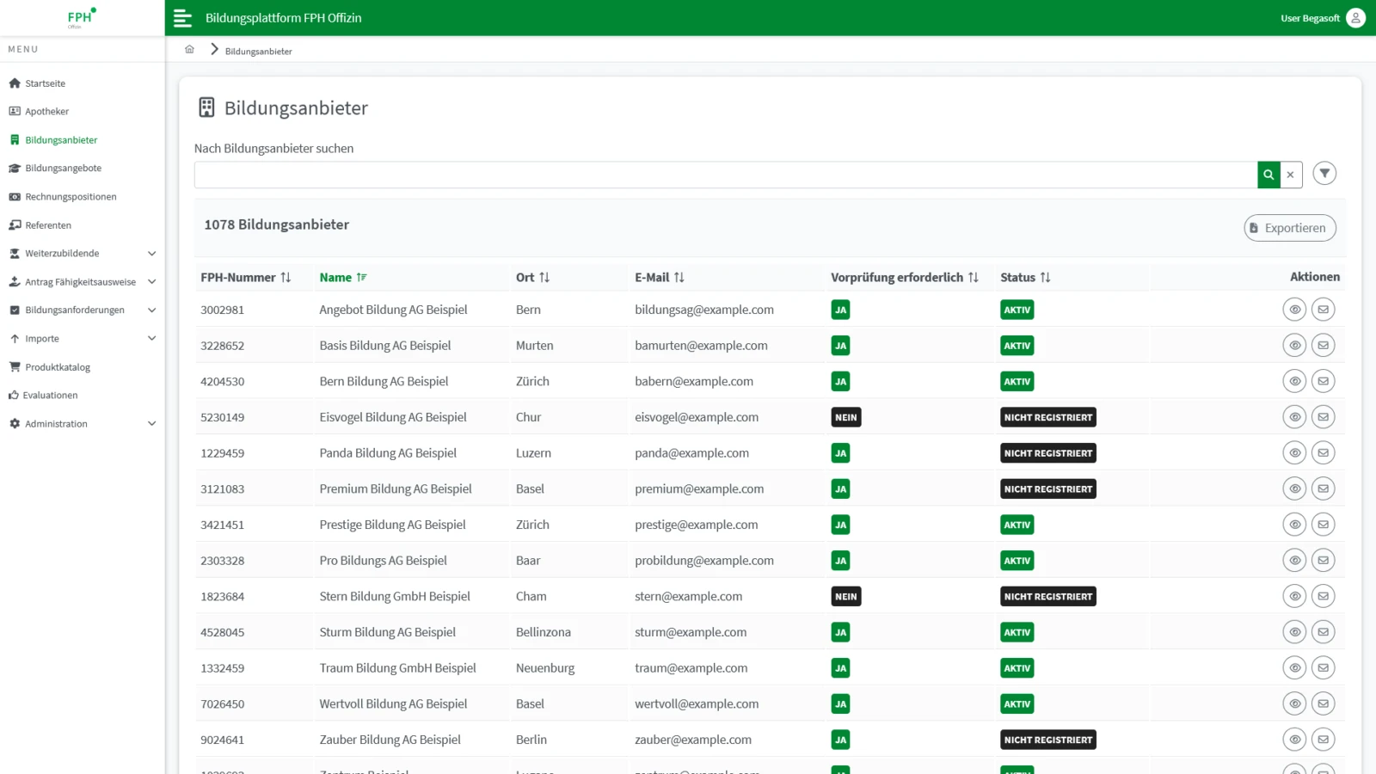Clear search with the X button
Viewport: 1376px width, 774px height.
[1290, 175]
